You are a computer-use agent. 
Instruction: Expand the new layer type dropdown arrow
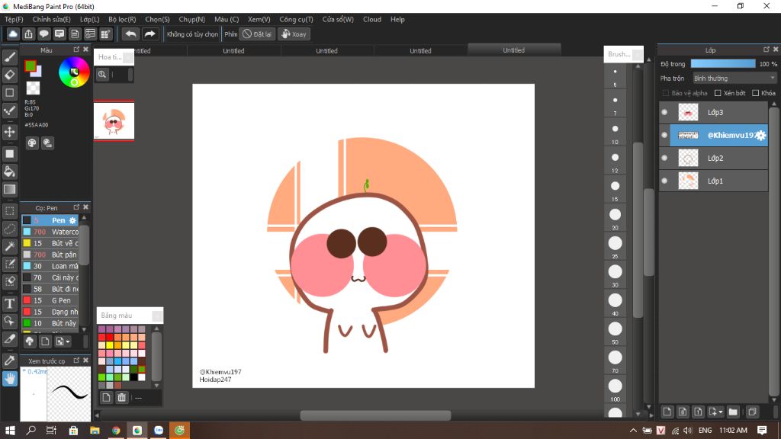click(x=720, y=412)
